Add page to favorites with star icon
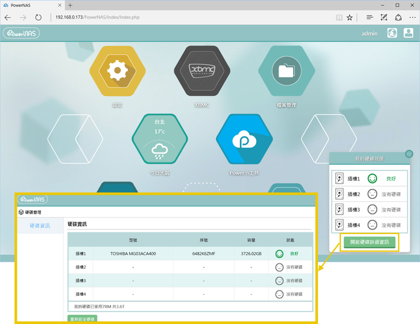 coord(350,17)
